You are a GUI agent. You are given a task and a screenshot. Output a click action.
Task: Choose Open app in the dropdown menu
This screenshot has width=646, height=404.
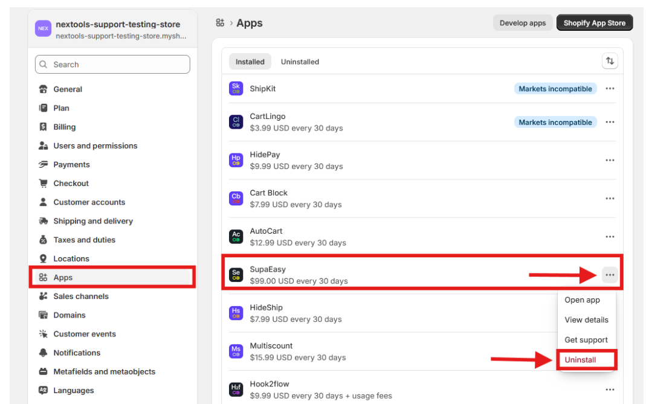coord(582,300)
